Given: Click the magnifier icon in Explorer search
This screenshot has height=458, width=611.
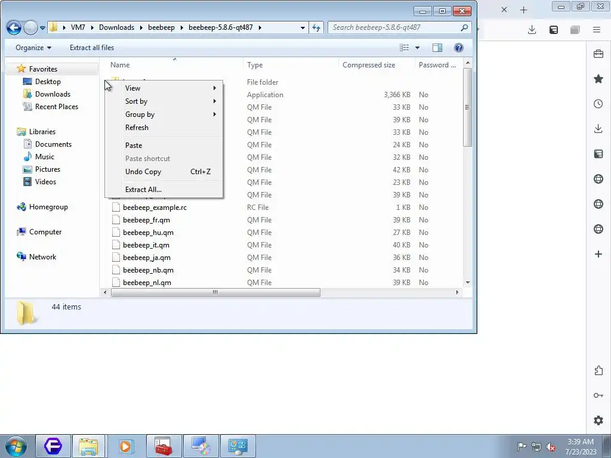Looking at the screenshot, I should [x=464, y=27].
